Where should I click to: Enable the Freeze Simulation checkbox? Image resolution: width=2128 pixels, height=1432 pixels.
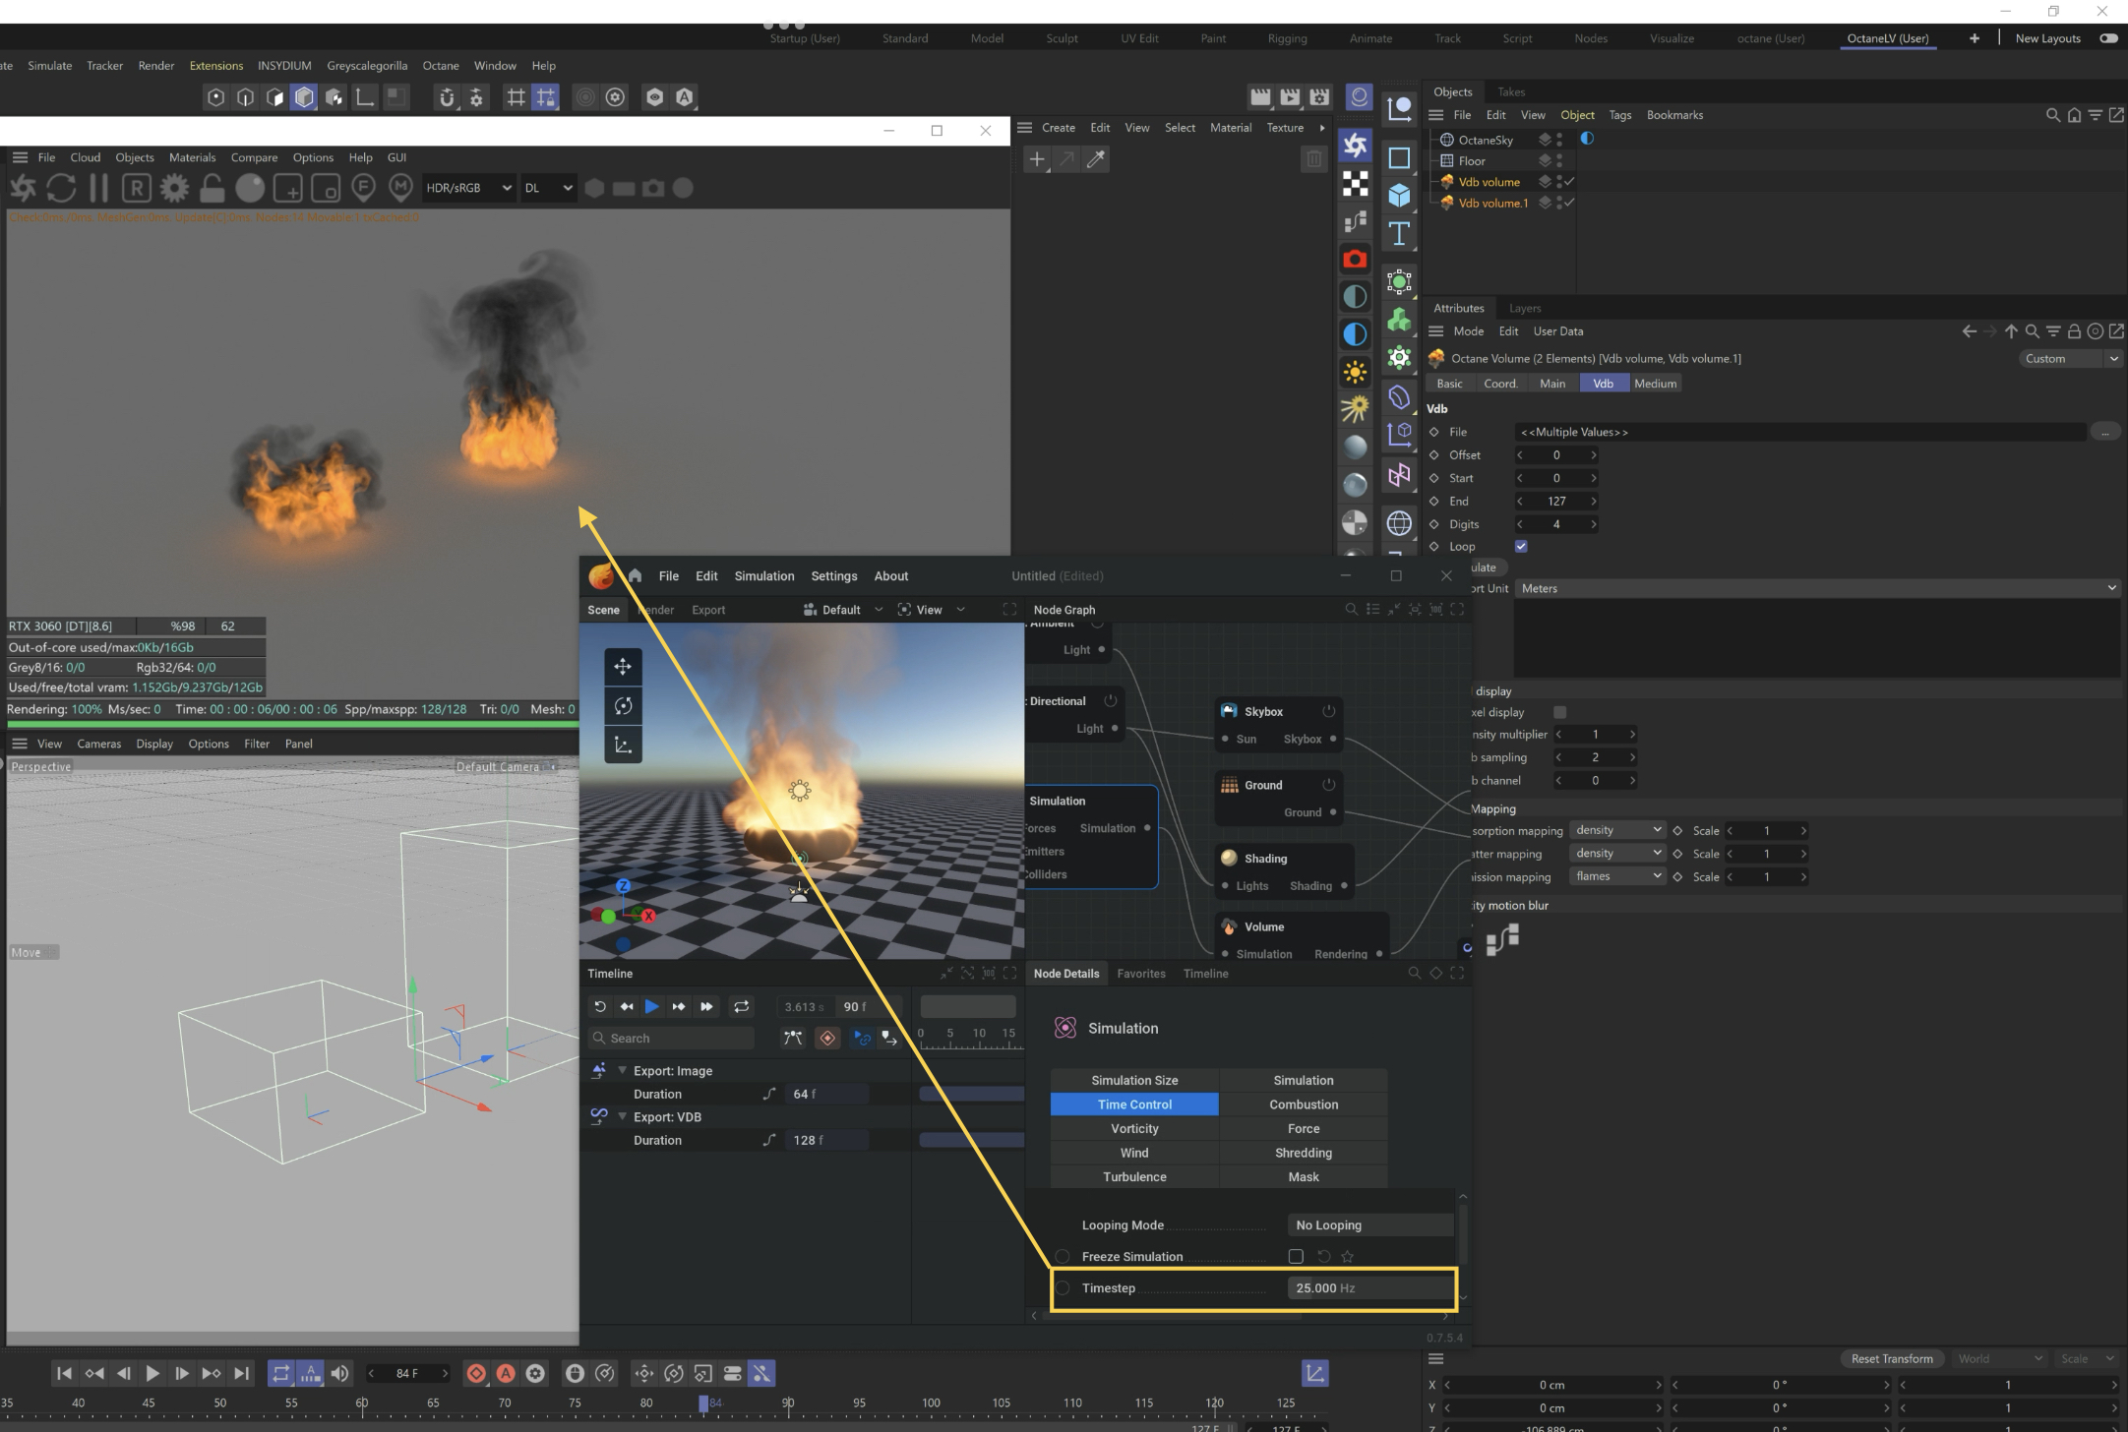pos(1296,1256)
